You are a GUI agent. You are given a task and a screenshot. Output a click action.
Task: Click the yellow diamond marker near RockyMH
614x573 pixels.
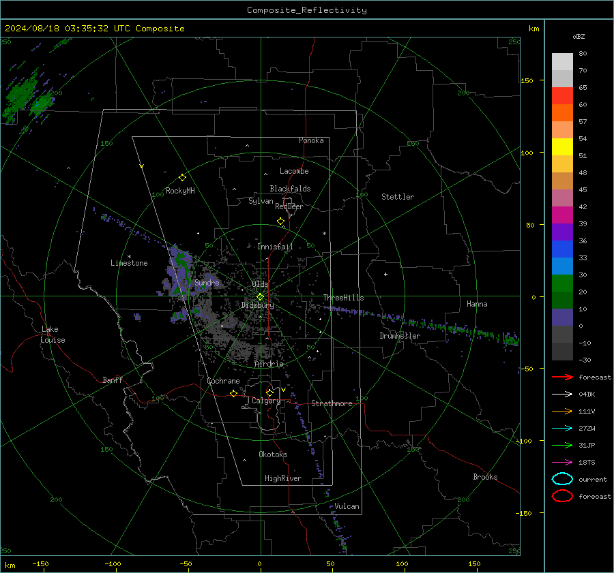pyautogui.click(x=182, y=178)
